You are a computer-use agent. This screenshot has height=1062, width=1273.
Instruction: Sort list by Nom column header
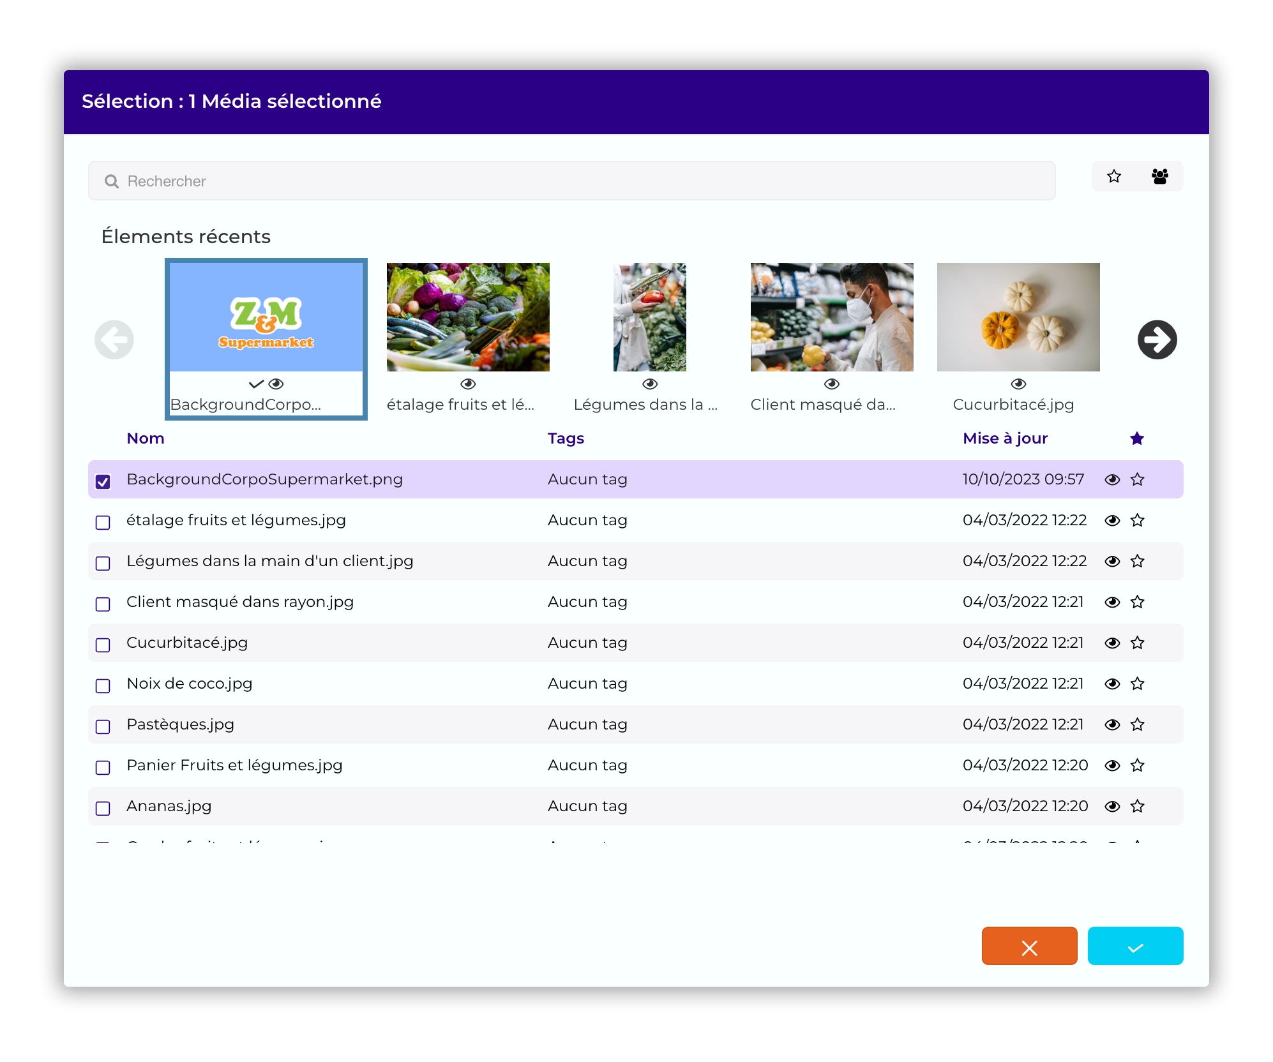146,438
